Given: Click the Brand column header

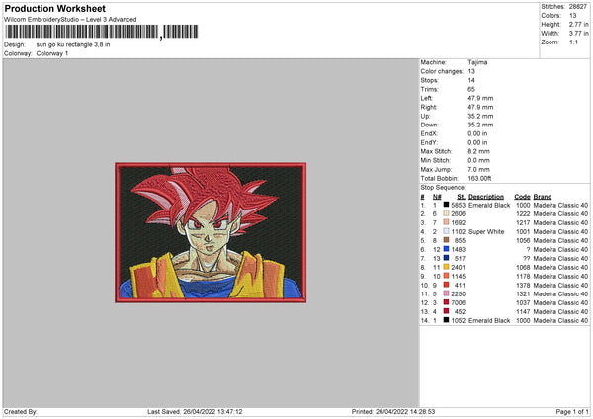Looking at the screenshot, I should [x=543, y=197].
